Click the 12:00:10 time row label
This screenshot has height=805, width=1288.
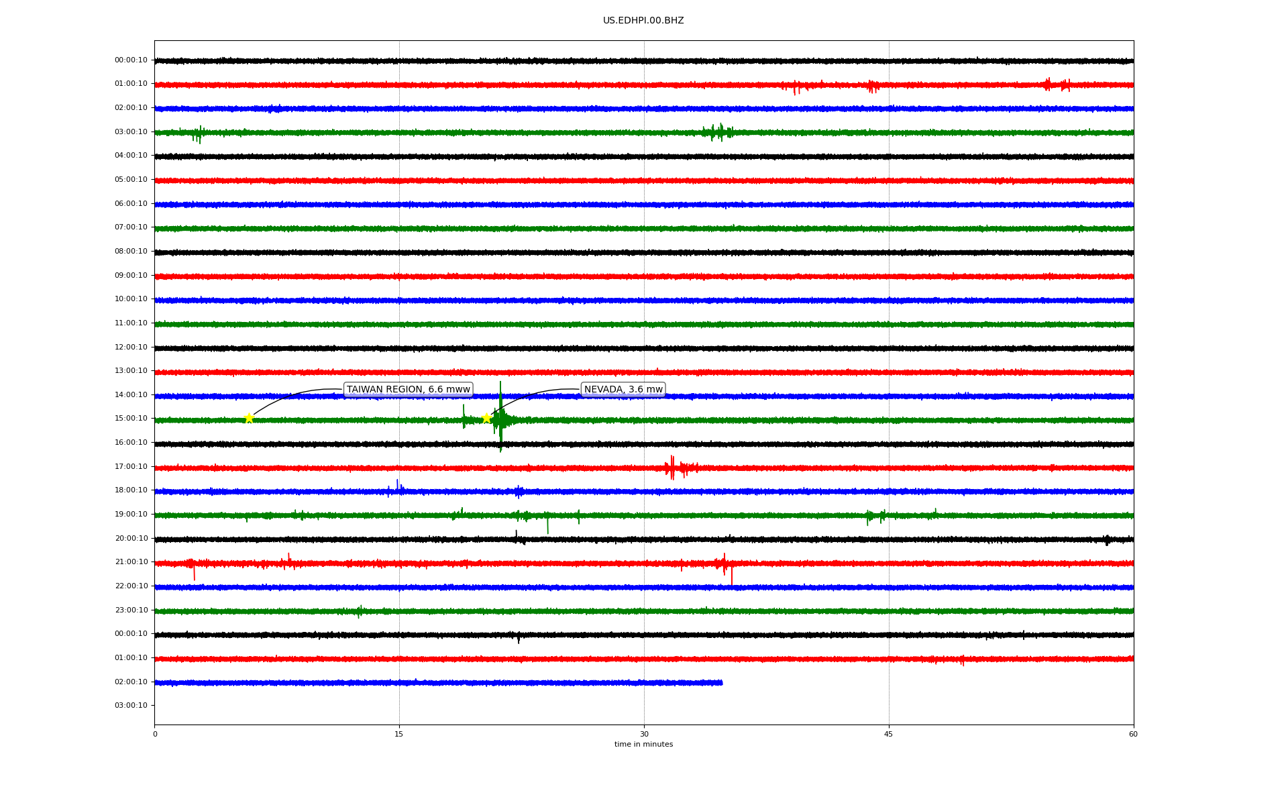(x=131, y=347)
